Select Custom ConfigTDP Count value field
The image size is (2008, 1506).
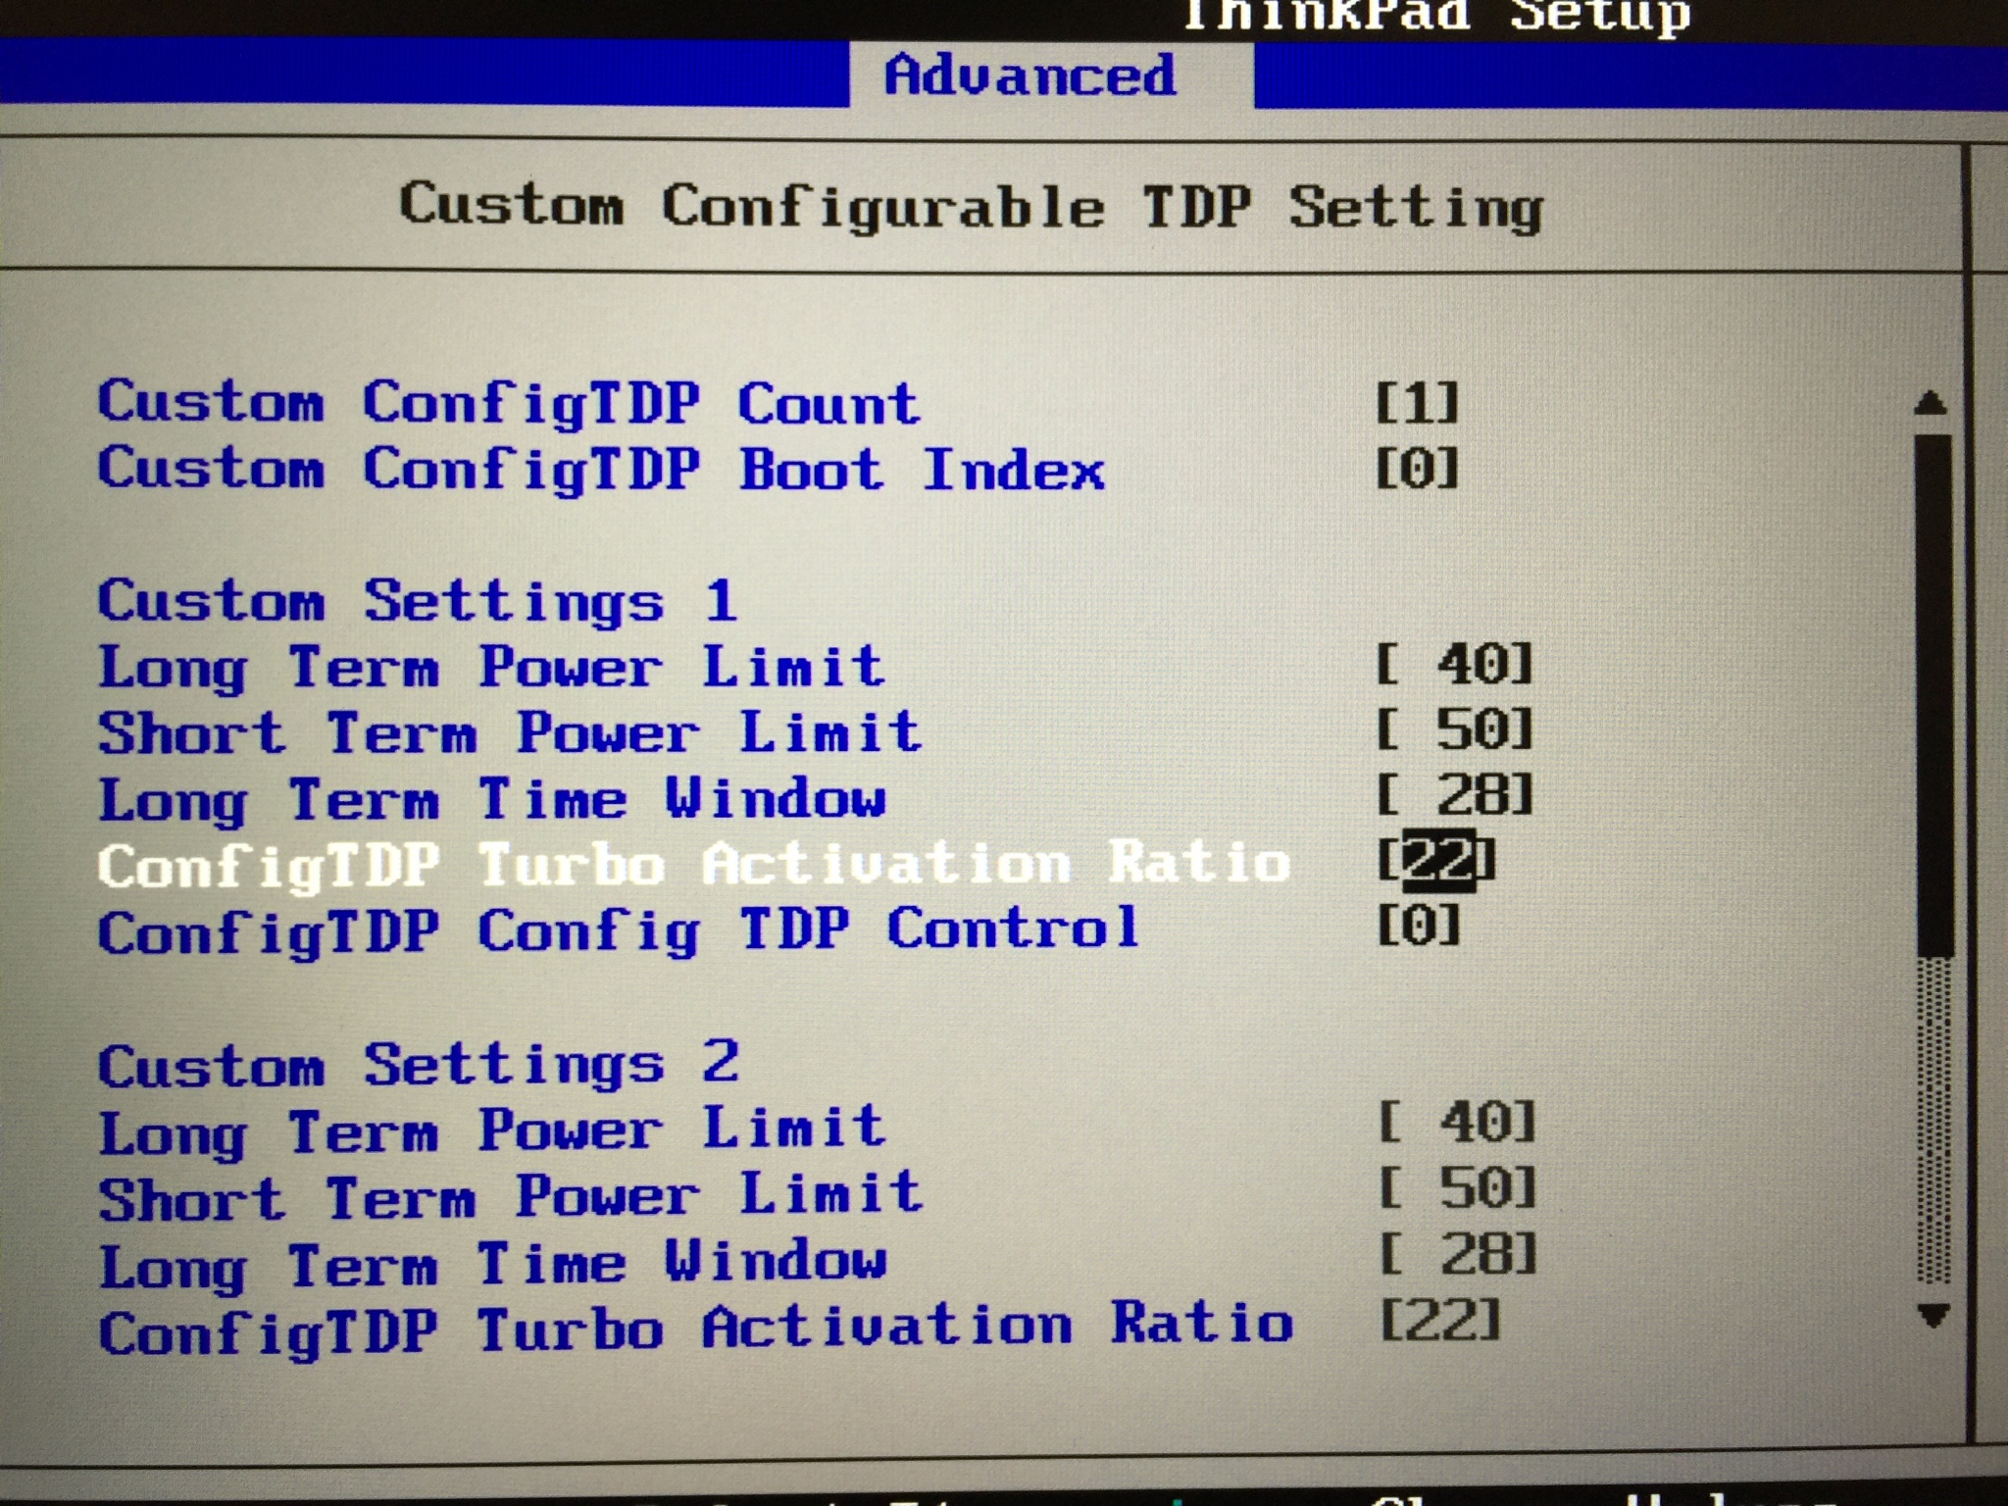pyautogui.click(x=1418, y=403)
